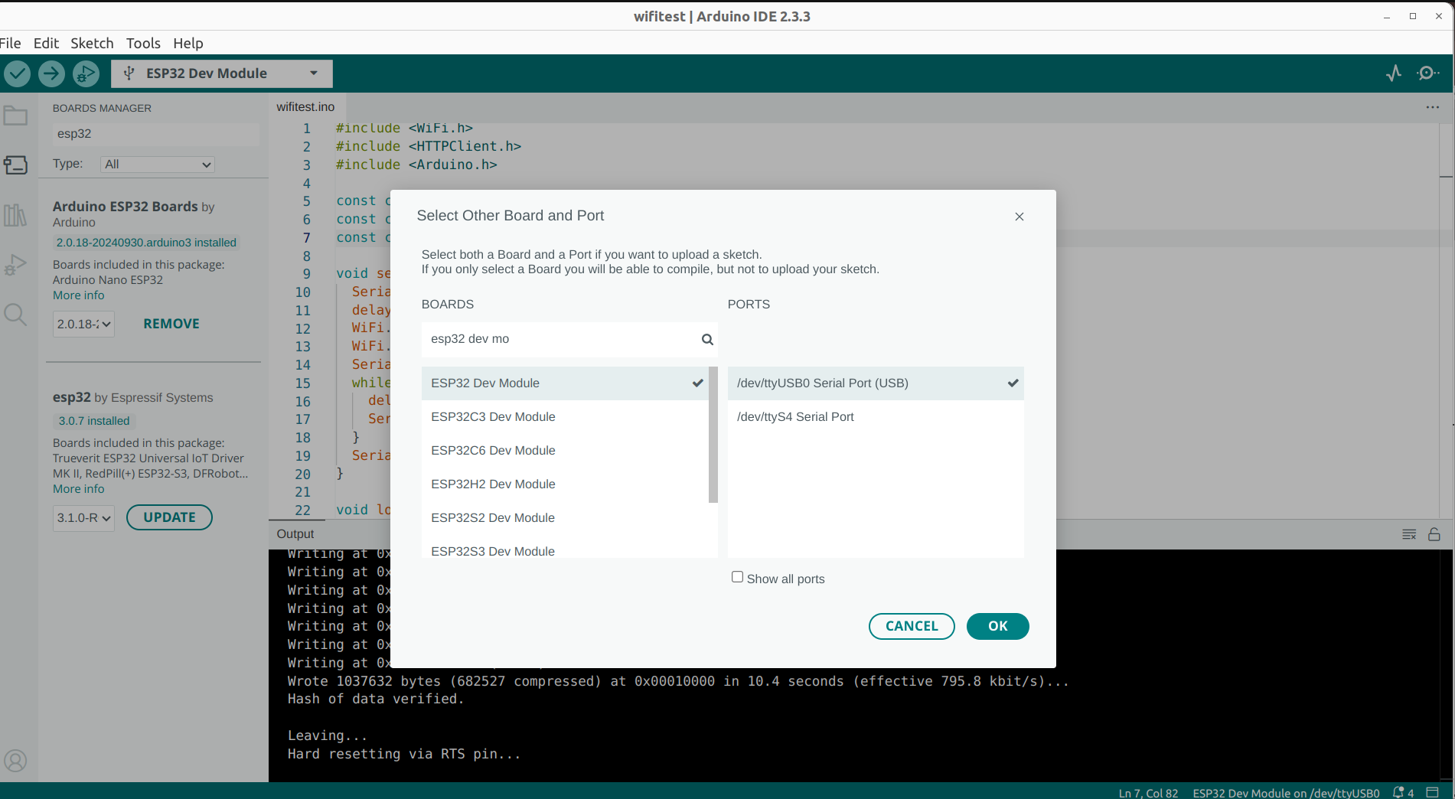
Task: Open the Search sidebar icon
Action: [15, 315]
